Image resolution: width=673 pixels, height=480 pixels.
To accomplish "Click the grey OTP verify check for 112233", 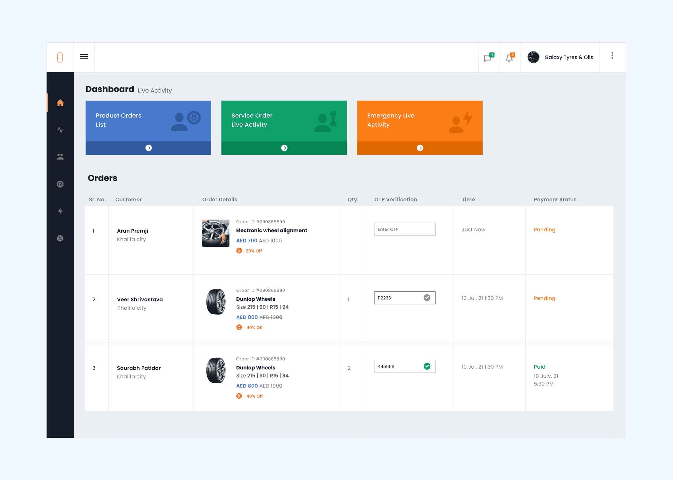I will click(427, 298).
